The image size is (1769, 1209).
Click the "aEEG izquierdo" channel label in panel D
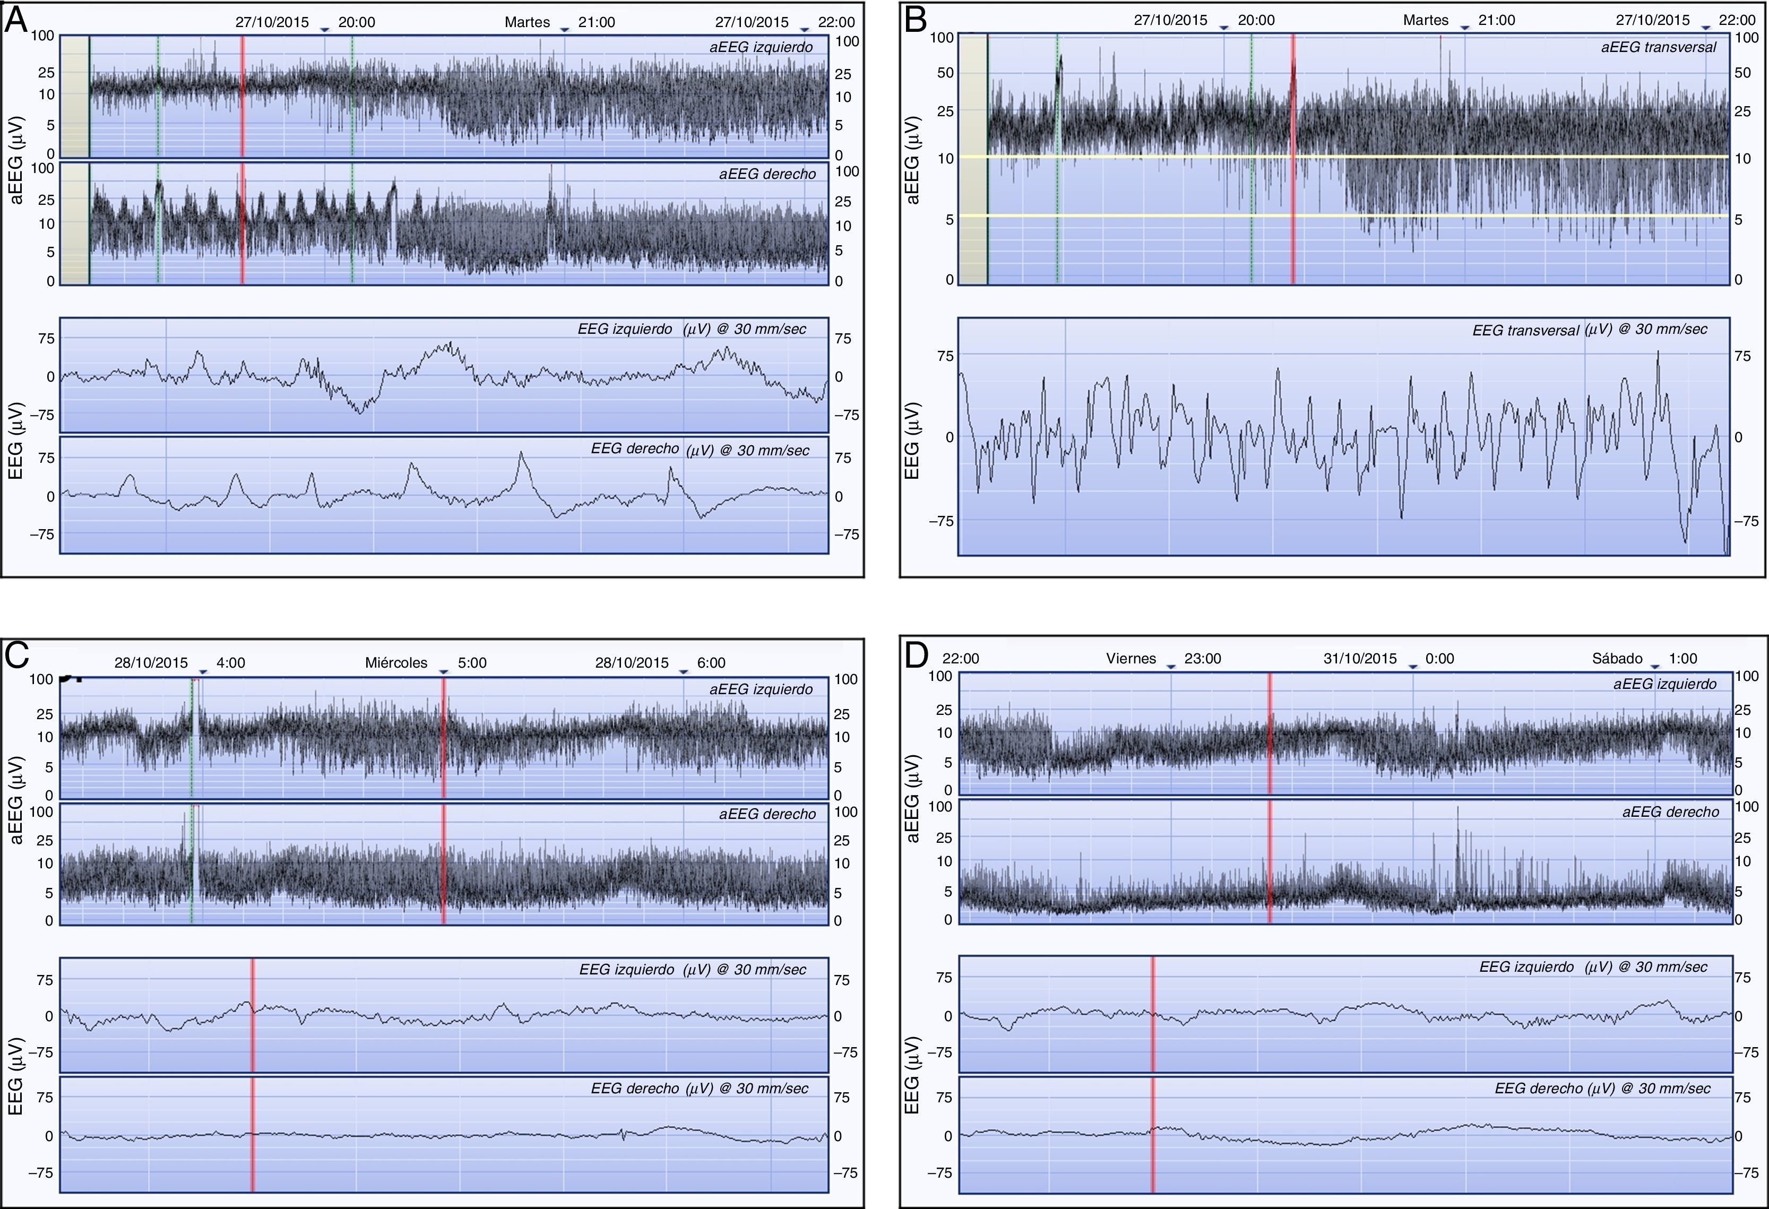coord(1665,685)
